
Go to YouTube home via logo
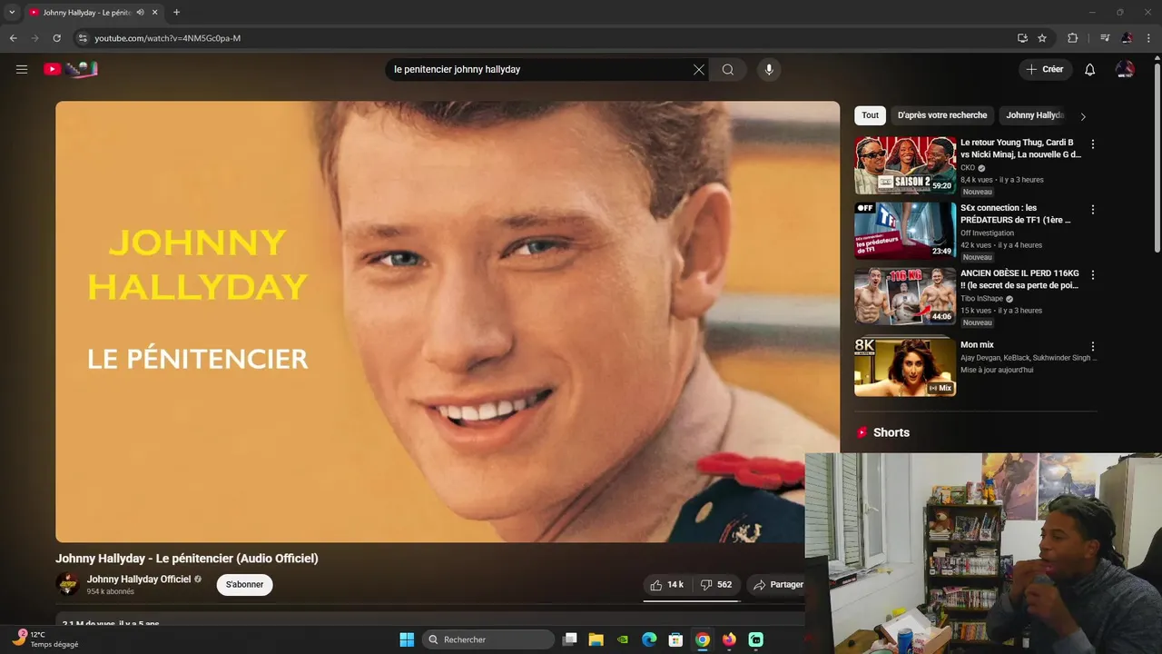[x=71, y=69]
